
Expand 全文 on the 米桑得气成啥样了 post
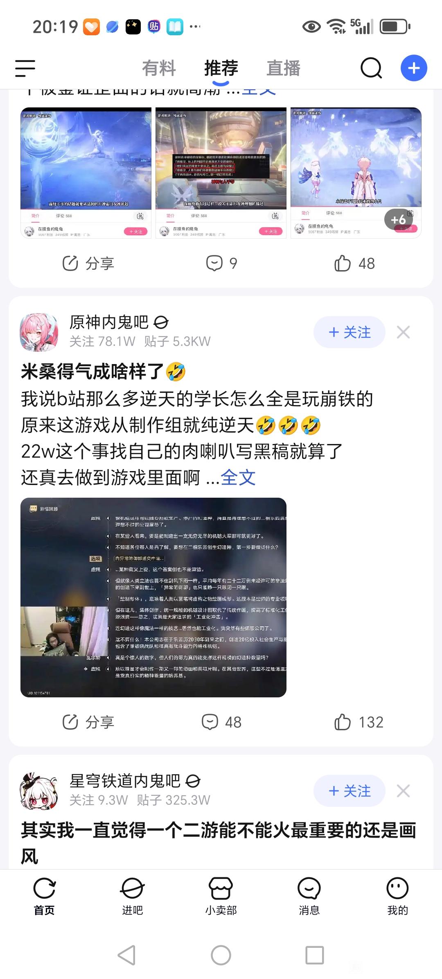pyautogui.click(x=238, y=478)
